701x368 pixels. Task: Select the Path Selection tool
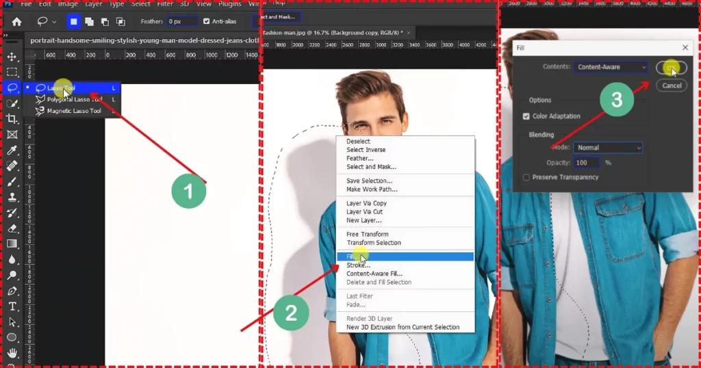(x=12, y=322)
